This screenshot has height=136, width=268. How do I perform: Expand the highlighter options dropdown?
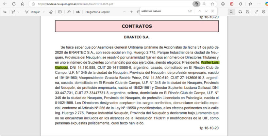pos(18,12)
